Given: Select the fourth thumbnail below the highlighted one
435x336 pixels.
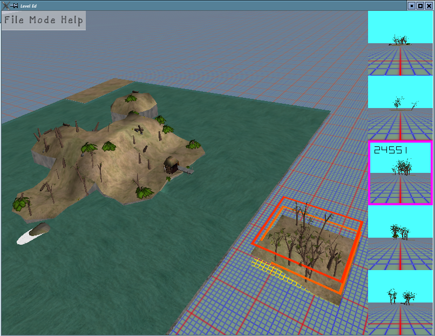Looking at the screenshot, I should pos(400,238).
